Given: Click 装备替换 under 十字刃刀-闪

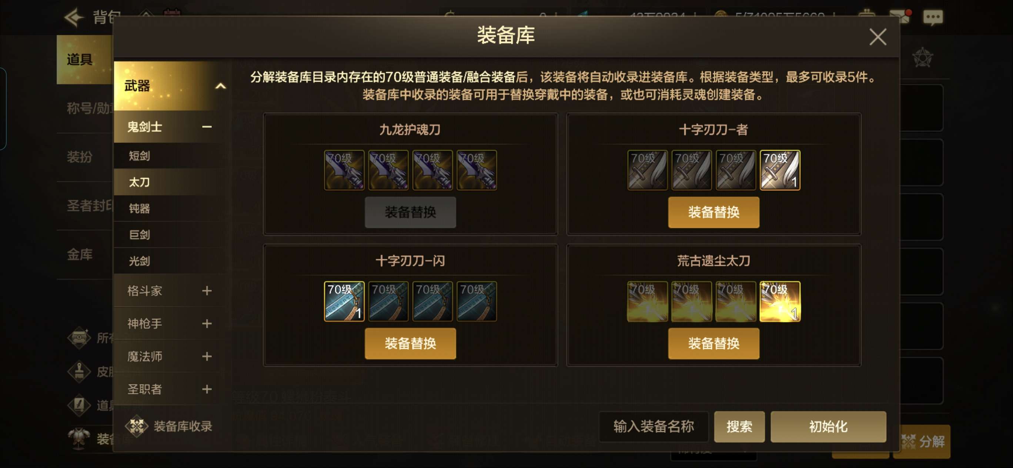Looking at the screenshot, I should pos(410,343).
